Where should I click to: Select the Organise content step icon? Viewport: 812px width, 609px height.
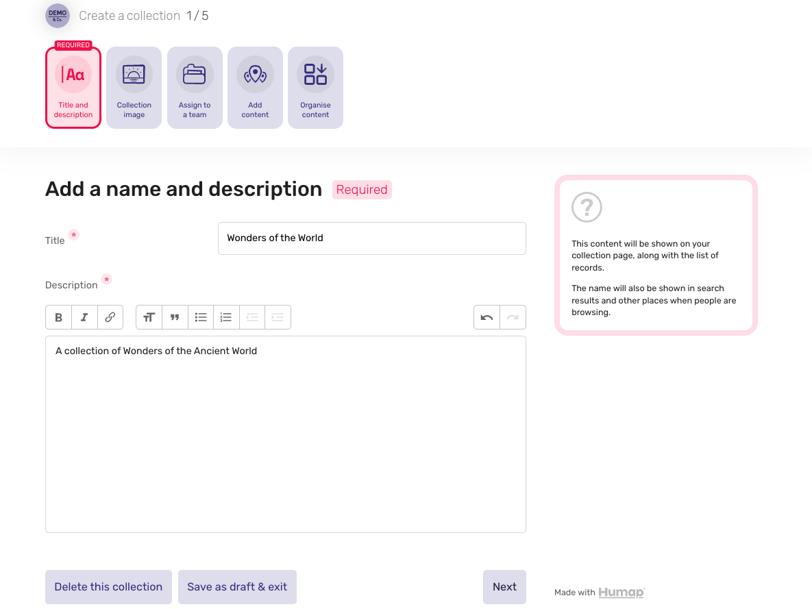[315, 74]
